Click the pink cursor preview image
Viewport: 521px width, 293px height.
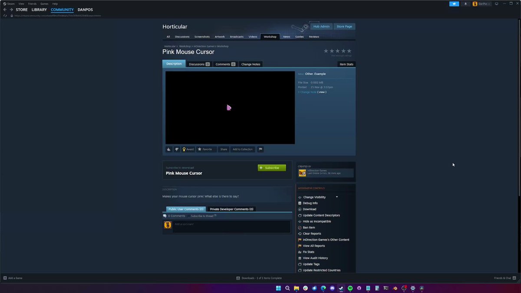tap(230, 108)
